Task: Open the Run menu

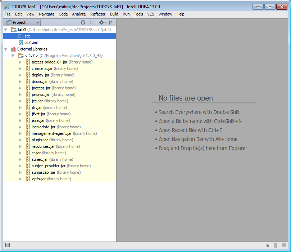Action: 126,14
